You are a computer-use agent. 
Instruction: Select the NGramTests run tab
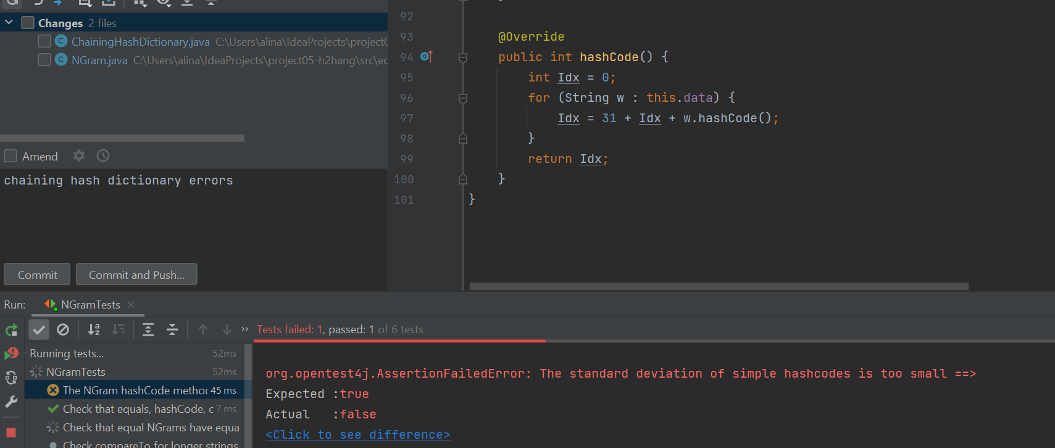pos(90,305)
